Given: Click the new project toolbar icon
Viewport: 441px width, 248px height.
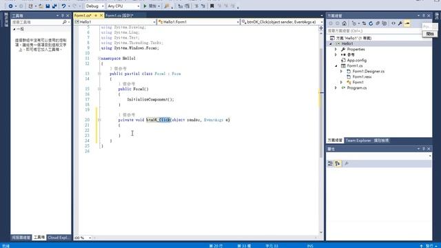Looking at the screenshot, I should click(30, 6).
